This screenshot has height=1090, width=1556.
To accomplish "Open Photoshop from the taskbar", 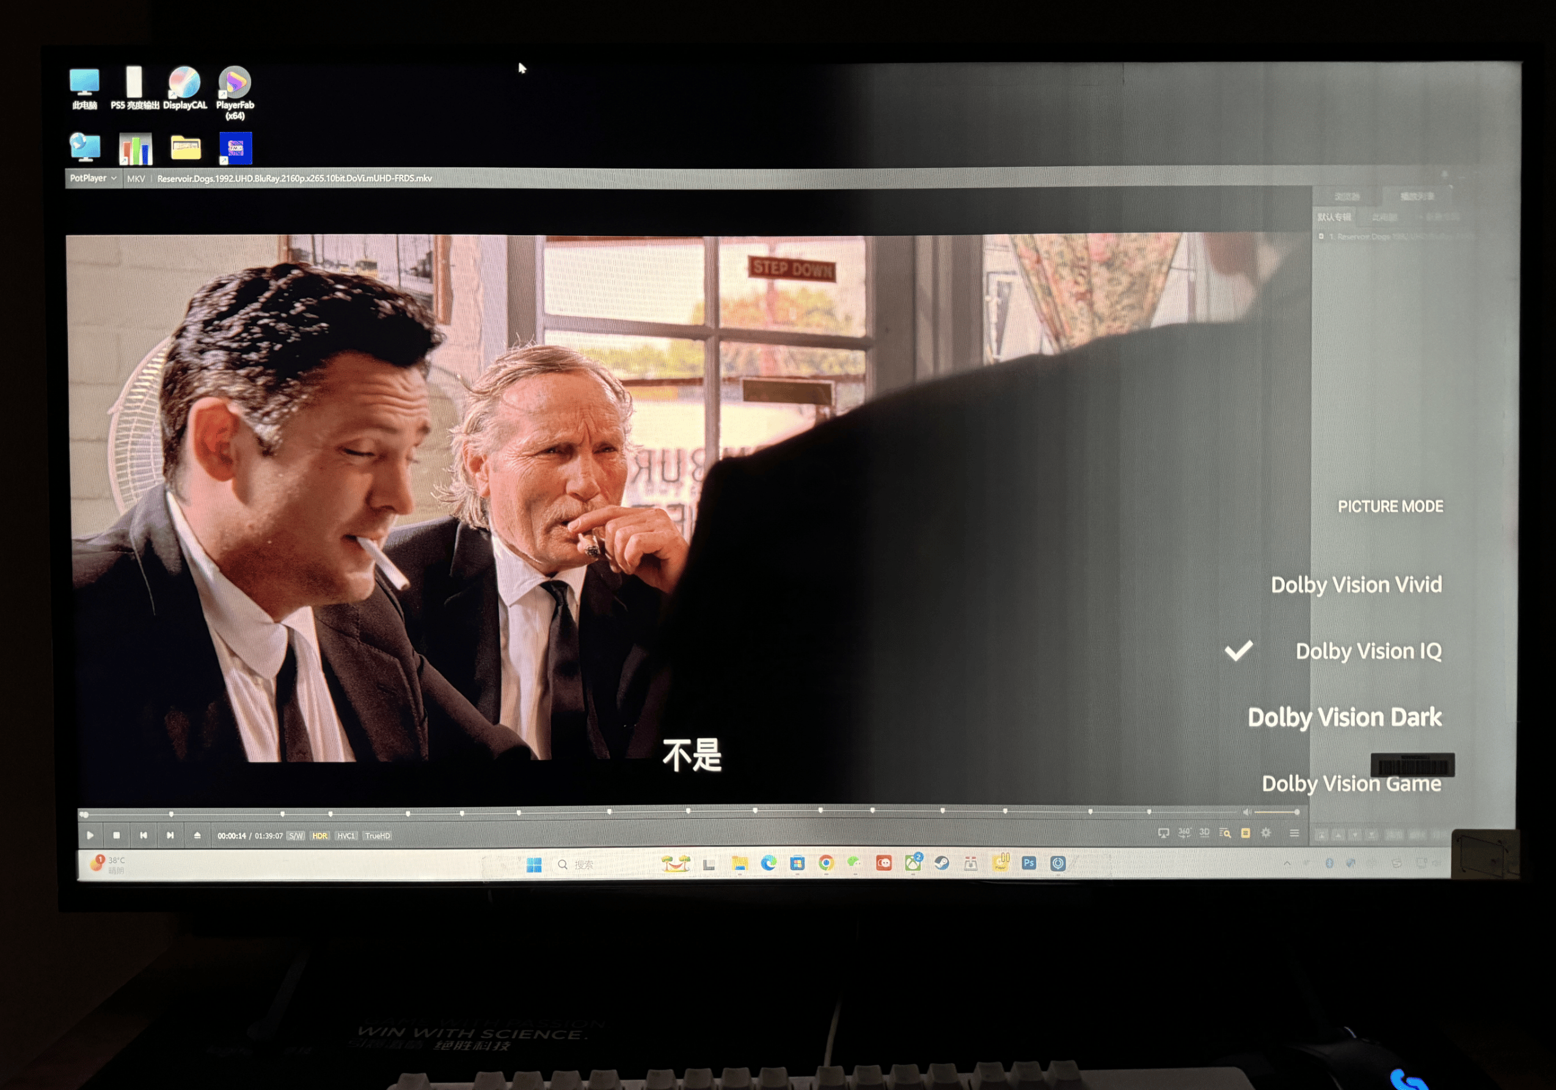I will point(1029,863).
